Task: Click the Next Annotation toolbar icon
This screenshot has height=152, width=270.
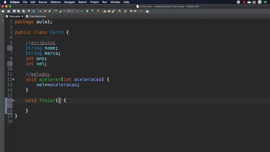Action: 120,11
